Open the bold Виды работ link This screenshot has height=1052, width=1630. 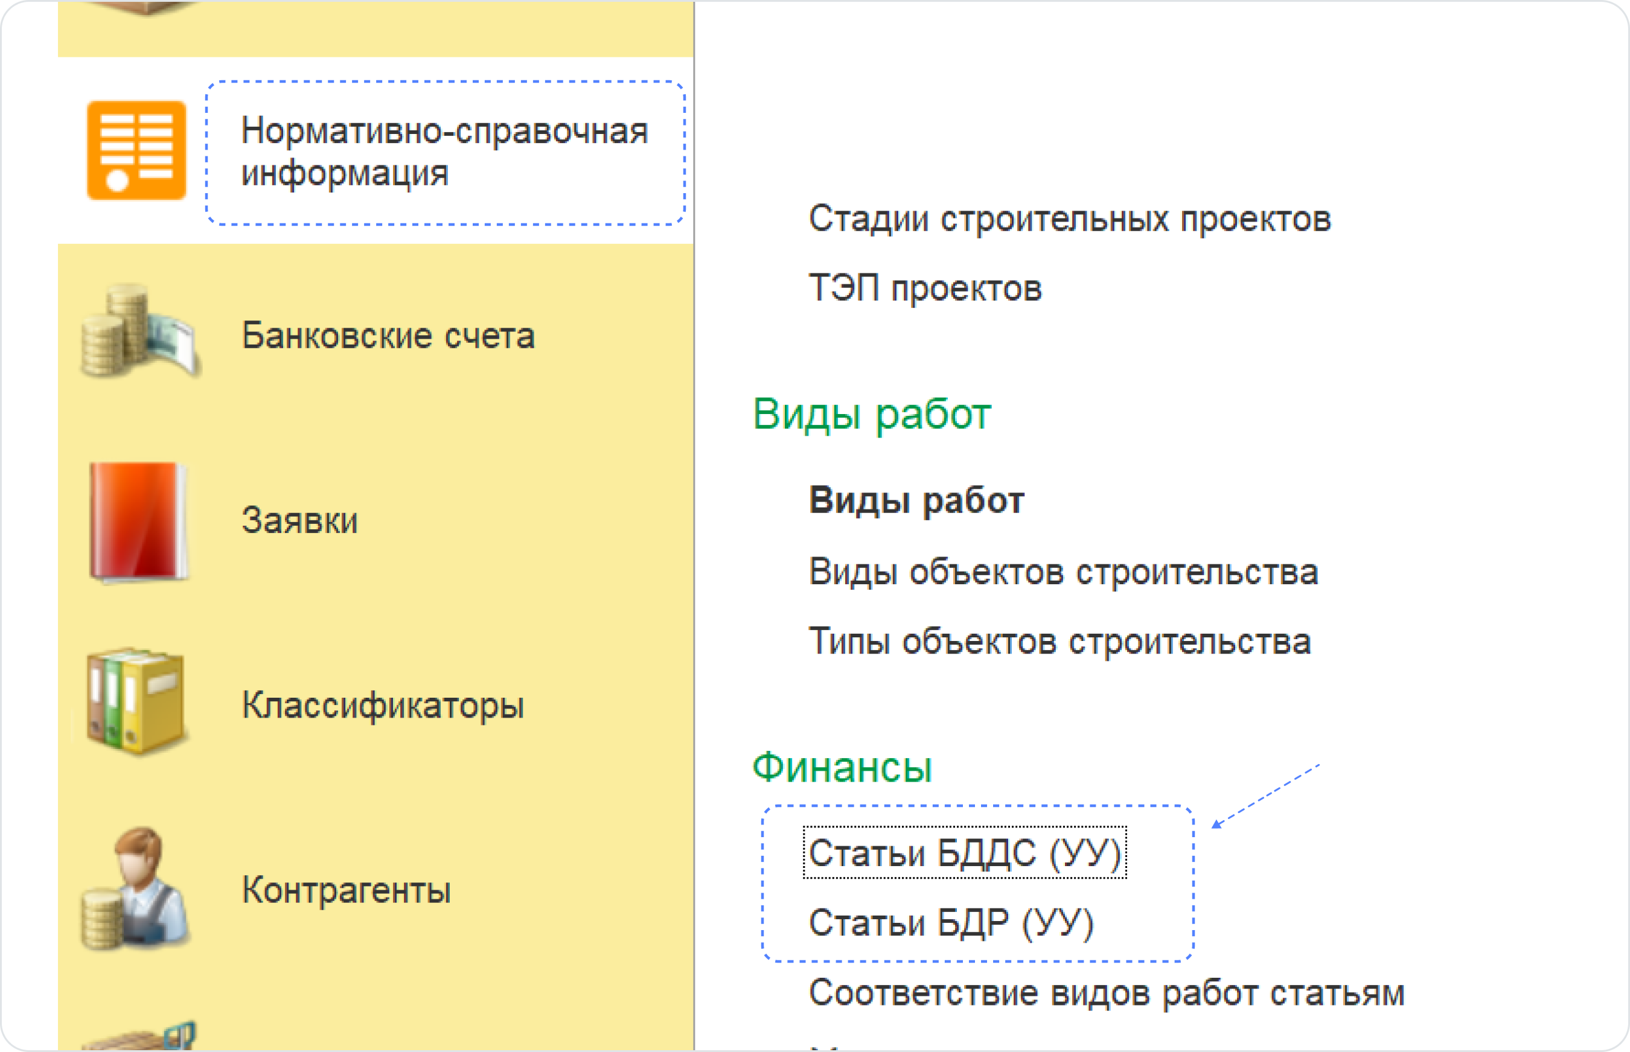click(x=916, y=501)
